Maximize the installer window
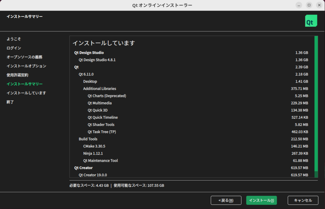 point(308,5)
